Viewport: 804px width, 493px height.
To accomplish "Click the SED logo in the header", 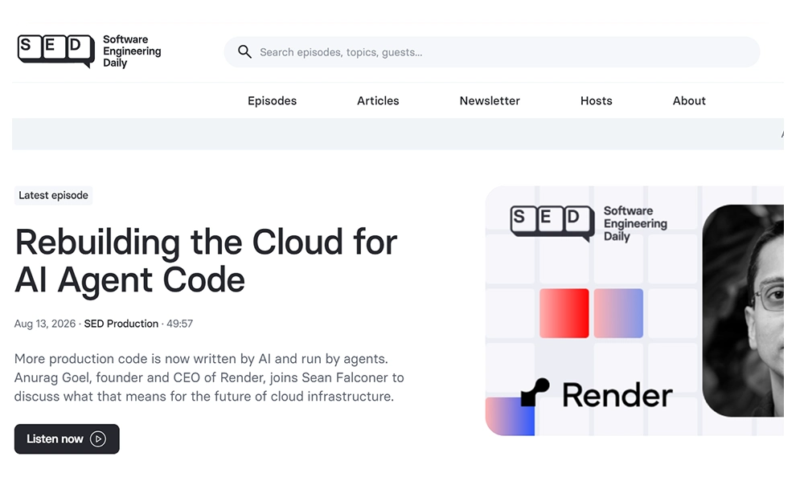I will (56, 51).
